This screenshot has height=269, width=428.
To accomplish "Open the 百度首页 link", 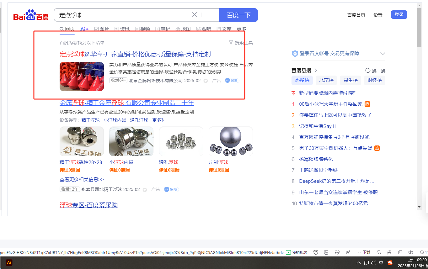I will pyautogui.click(x=356, y=15).
